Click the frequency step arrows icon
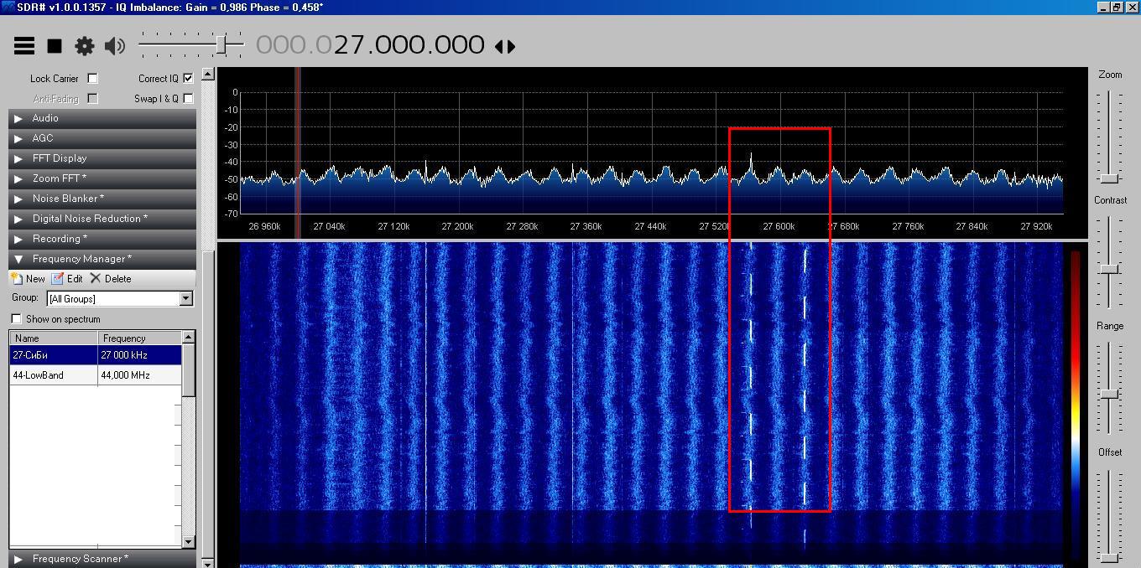The height and width of the screenshot is (568, 1141). [505, 46]
